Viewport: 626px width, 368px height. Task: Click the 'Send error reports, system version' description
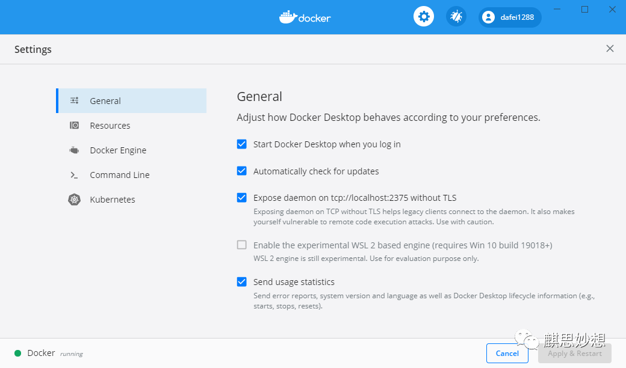424,301
